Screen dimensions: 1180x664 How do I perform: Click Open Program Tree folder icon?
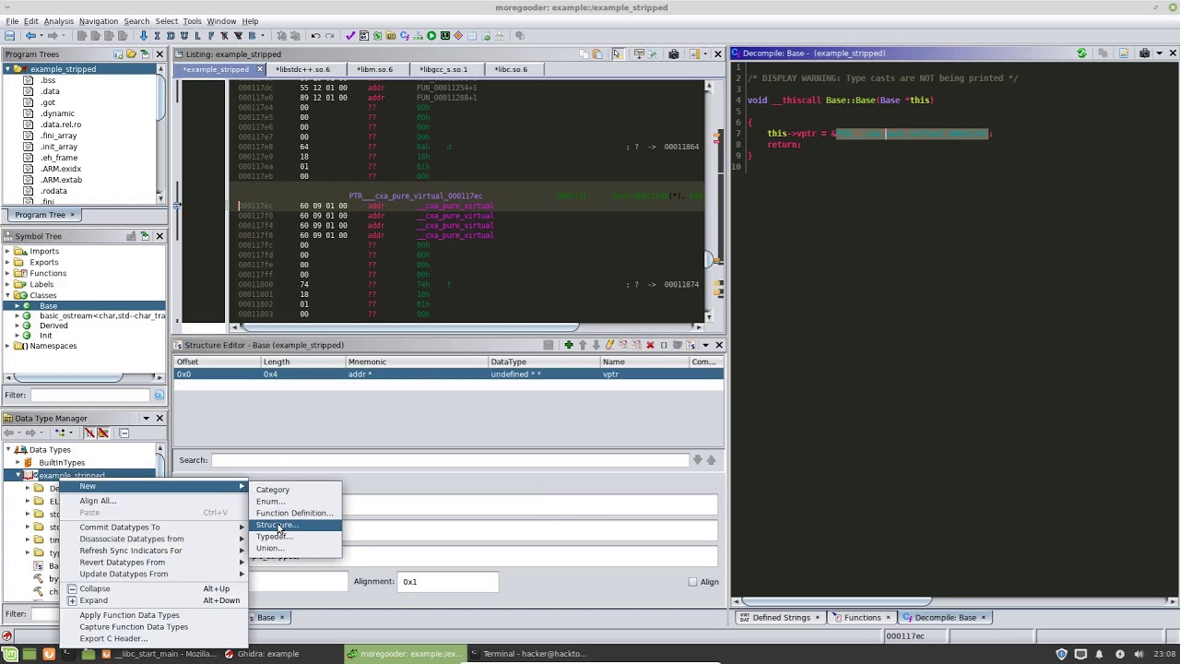(x=131, y=53)
